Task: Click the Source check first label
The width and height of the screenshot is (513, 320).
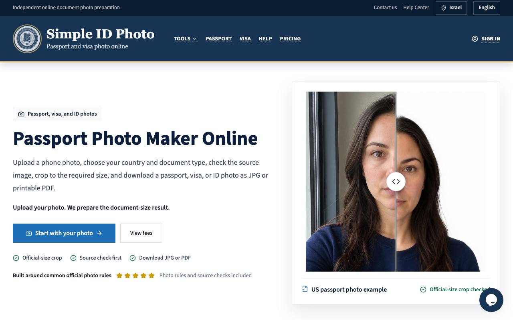Action: tap(101, 258)
